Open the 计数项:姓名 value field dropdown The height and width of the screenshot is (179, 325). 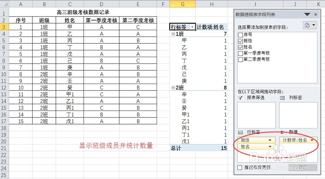click(312, 140)
